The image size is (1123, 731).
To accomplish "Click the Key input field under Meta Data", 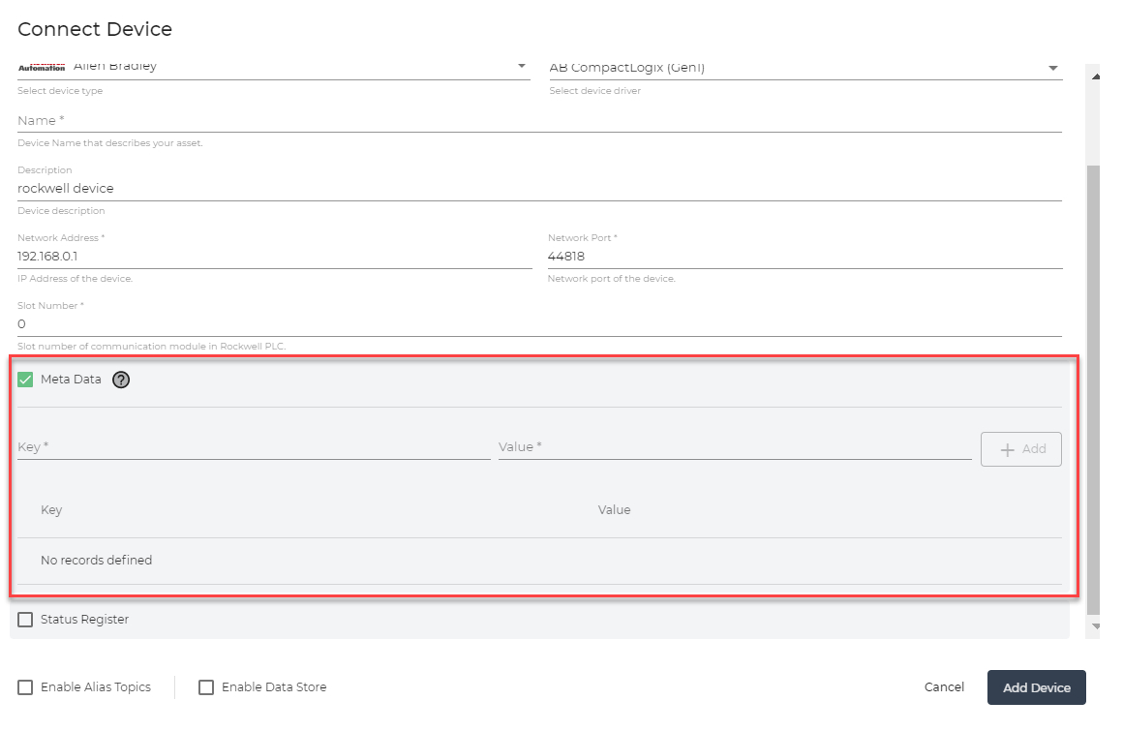I will pos(252,448).
